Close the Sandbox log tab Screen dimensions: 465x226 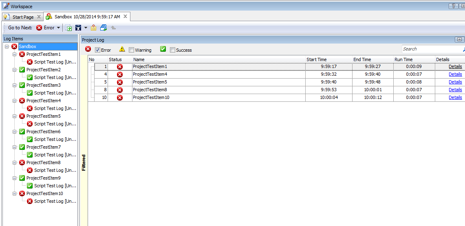coord(125,17)
